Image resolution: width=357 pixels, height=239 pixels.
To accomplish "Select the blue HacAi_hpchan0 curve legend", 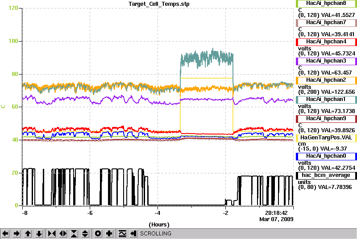I will pos(326,156).
